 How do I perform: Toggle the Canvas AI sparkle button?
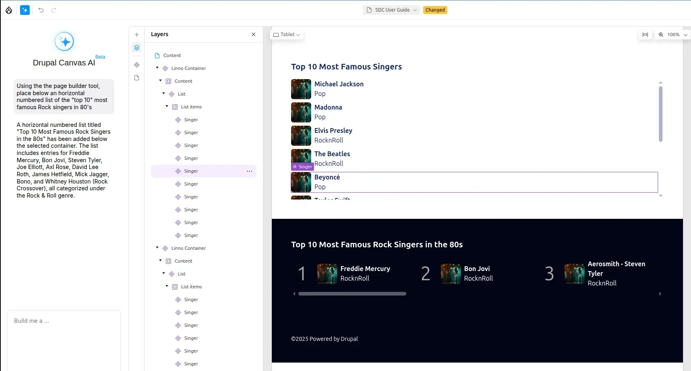click(25, 10)
